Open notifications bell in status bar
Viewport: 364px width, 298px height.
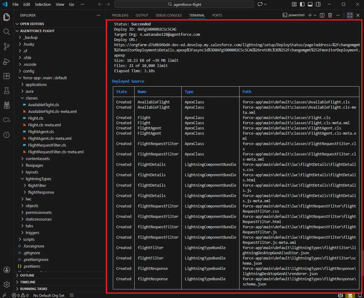[360, 295]
